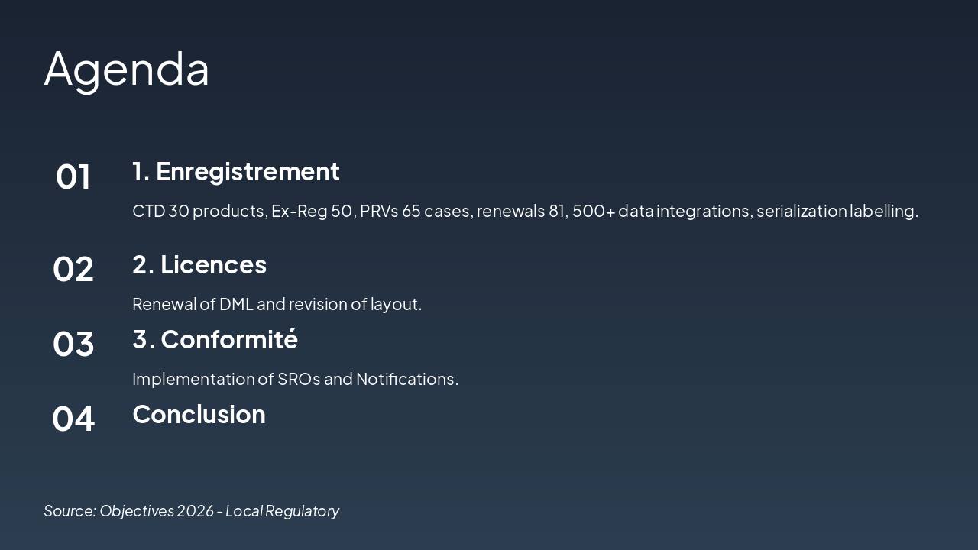
Task: Click the 04 number marker
Action: 73,419
